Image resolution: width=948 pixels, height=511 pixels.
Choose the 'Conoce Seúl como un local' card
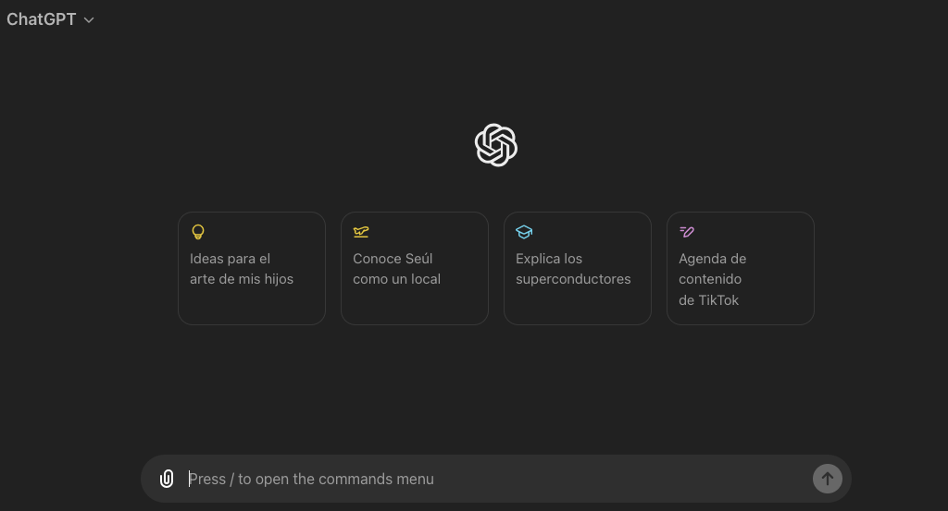pyautogui.click(x=415, y=269)
